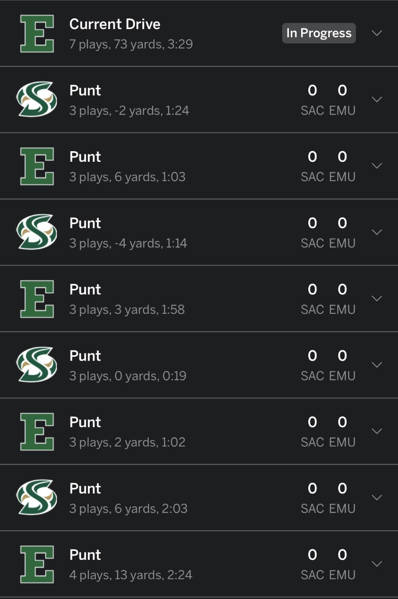
Task: Click EMU logo on 3 yards 1:58 punt
Action: point(37,299)
